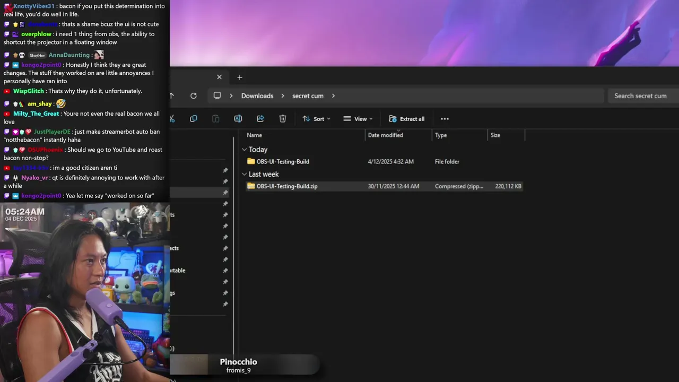Click the 'secret cum' breadcrumb segment
Viewport: 679px width, 382px height.
click(x=308, y=96)
